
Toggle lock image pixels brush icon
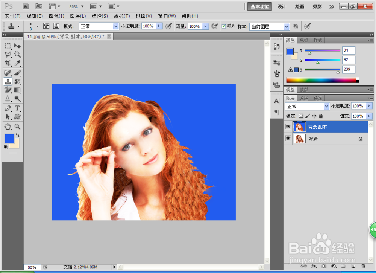[x=308, y=116]
